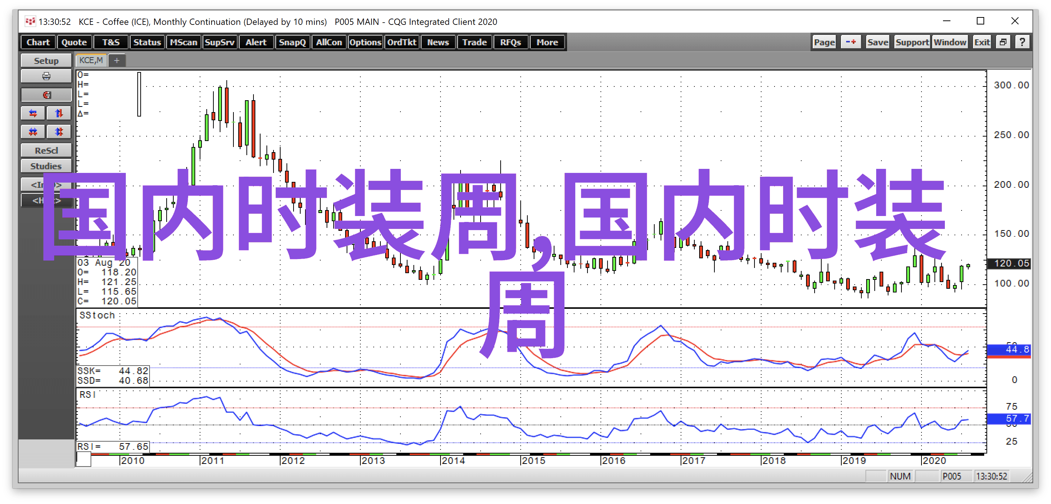1051x504 pixels.
Task: Open help with the question mark icon
Action: (x=1022, y=42)
